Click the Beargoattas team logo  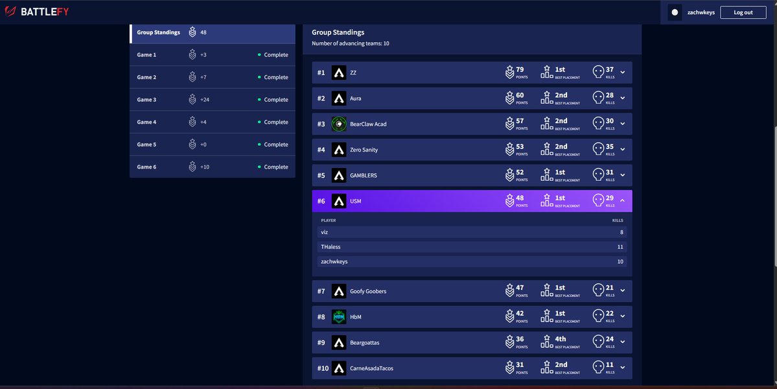pyautogui.click(x=339, y=342)
